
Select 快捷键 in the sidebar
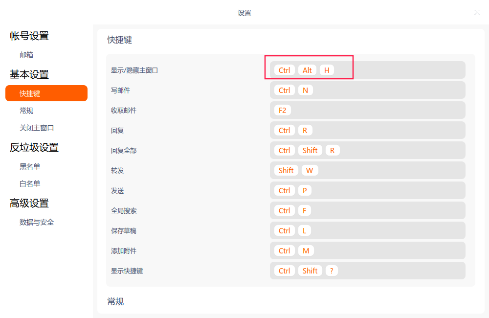46,93
